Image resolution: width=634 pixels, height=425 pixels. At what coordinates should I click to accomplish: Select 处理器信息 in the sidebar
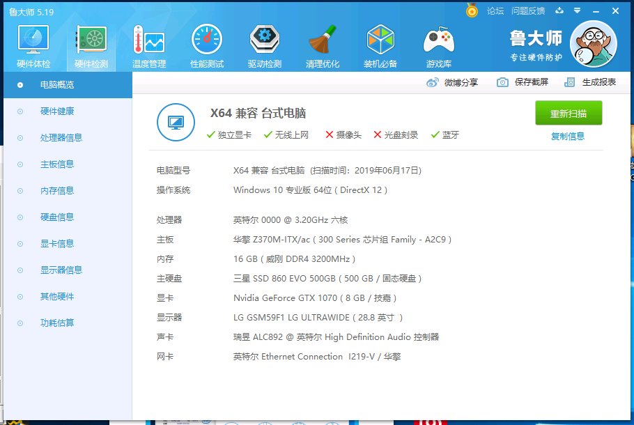click(61, 138)
